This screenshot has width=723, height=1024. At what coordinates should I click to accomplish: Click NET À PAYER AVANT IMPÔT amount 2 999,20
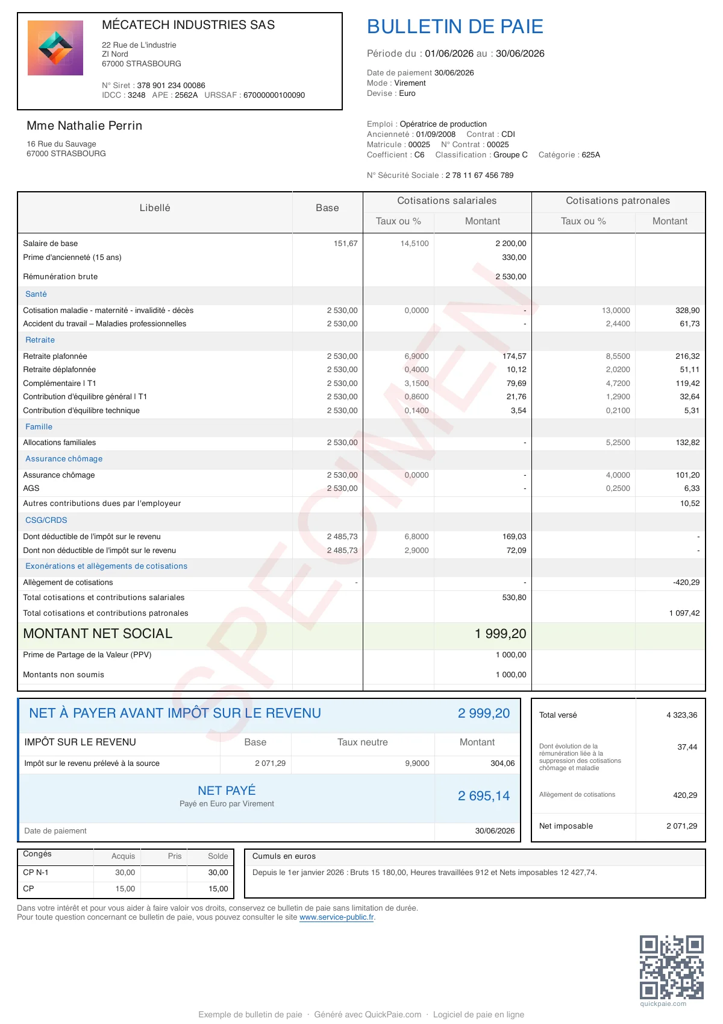click(483, 713)
